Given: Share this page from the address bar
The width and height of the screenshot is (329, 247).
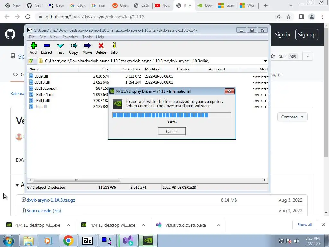Looking at the screenshot, I should pos(278,17).
